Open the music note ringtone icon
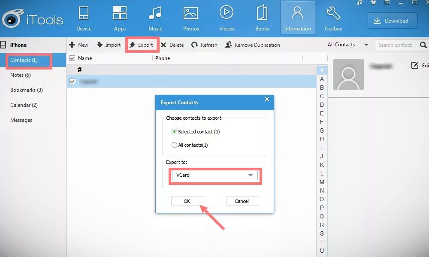The width and height of the screenshot is (429, 257). coord(360,3)
